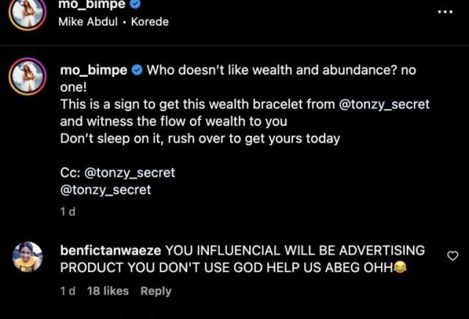Click the comment's '1 d' timestamp
The width and height of the screenshot is (469, 319).
coord(67,291)
